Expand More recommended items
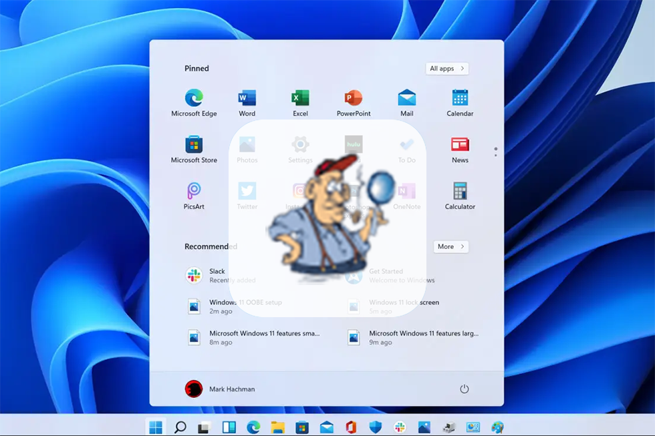Screen dimensions: 655x436 (450, 246)
